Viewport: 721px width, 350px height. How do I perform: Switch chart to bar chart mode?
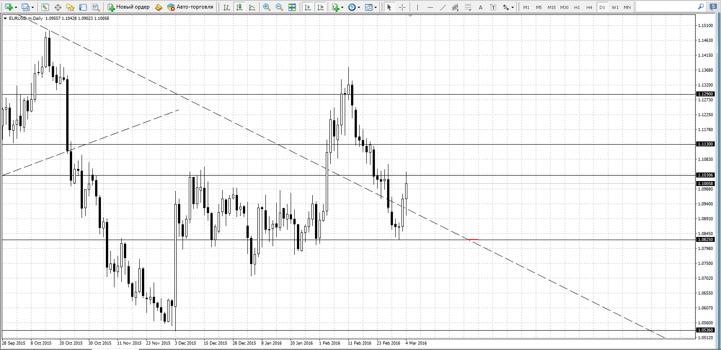pyautogui.click(x=227, y=7)
